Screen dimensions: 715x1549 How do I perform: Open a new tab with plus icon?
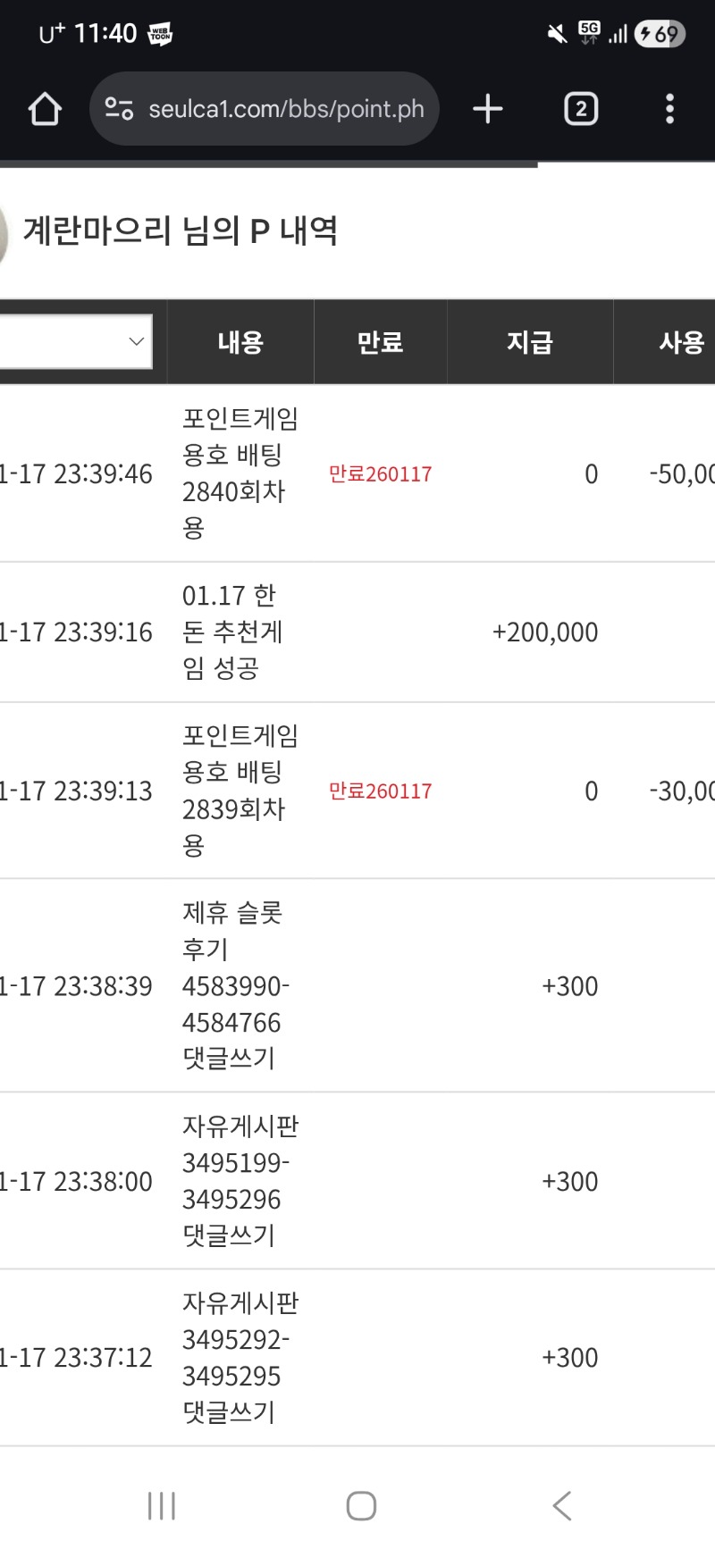point(487,110)
